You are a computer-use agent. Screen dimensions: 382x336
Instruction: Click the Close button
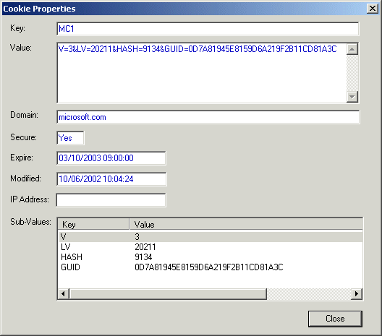(x=335, y=319)
